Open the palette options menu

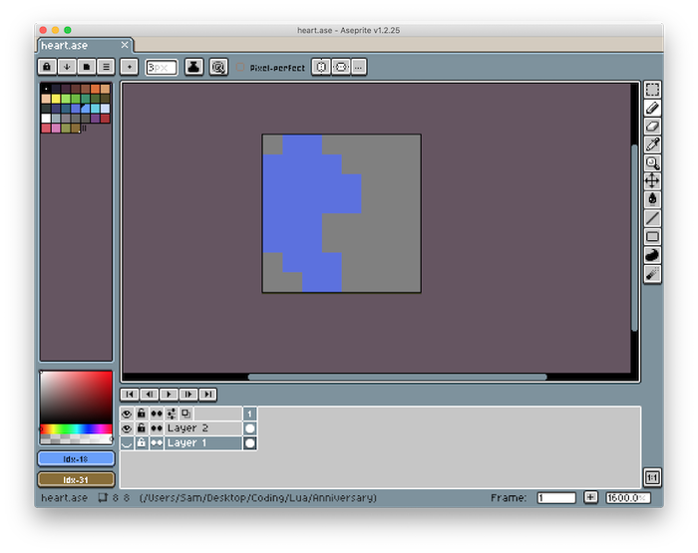tap(106, 67)
